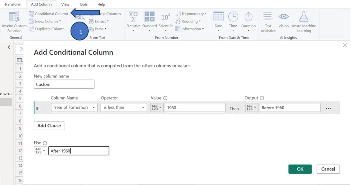
Task: Edit the Output field 'Before 1960'
Action: (290, 108)
